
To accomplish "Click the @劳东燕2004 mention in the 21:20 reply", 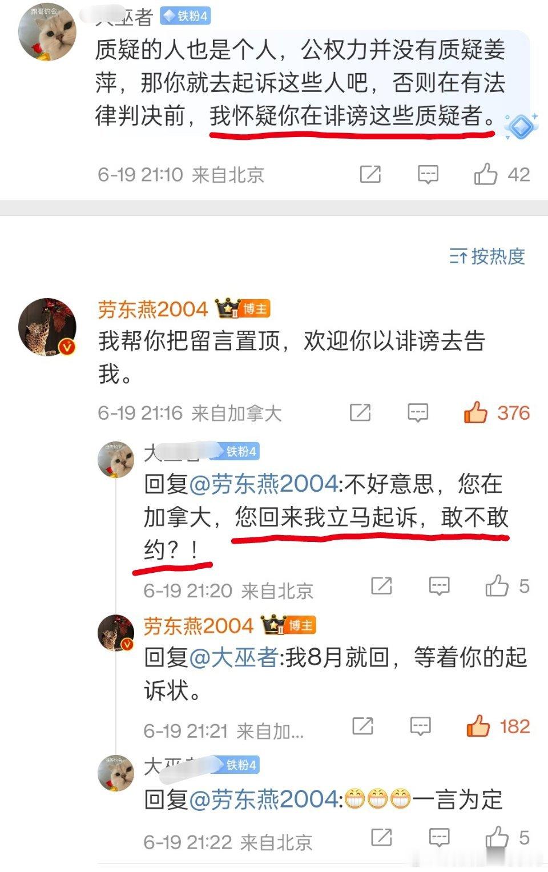I will tap(264, 484).
